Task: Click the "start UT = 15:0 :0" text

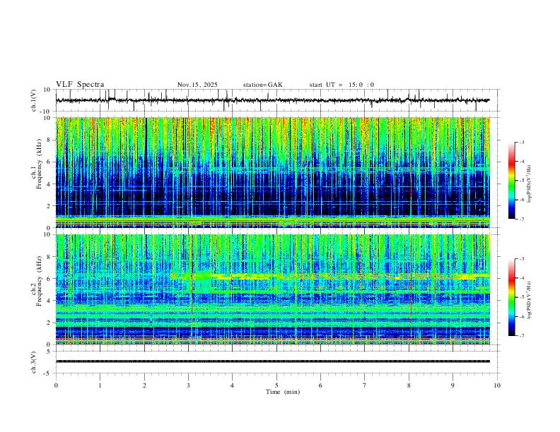Action: [342, 85]
